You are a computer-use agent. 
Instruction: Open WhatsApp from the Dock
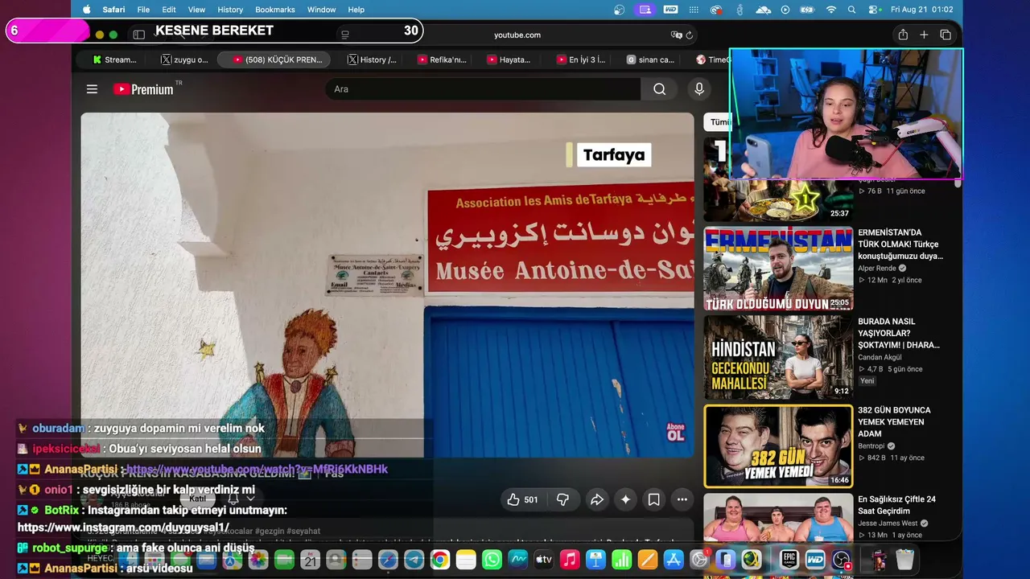492,560
